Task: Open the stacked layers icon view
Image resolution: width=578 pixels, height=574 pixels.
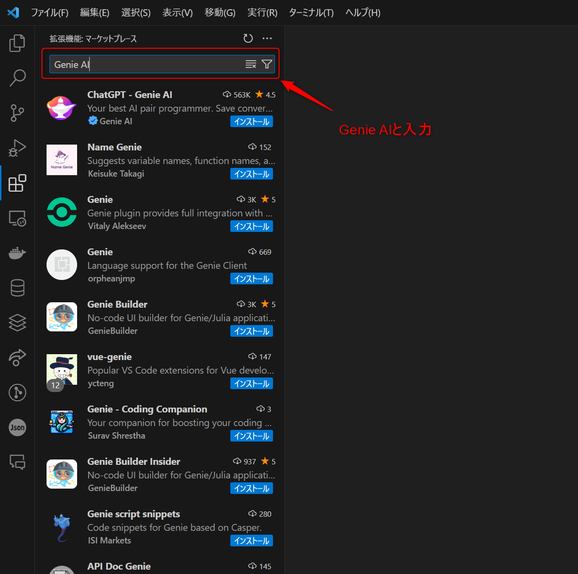Action: coord(17,323)
